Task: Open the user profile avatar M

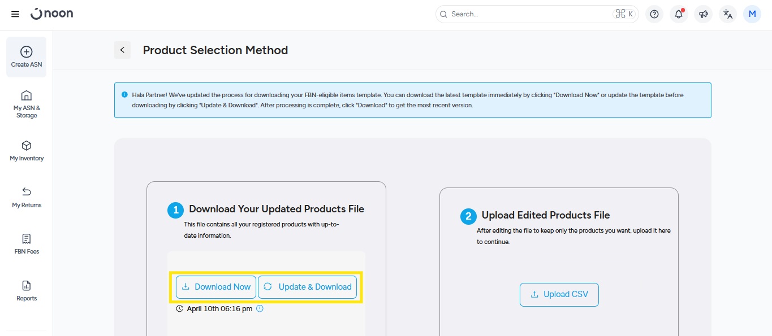Action: coord(752,14)
